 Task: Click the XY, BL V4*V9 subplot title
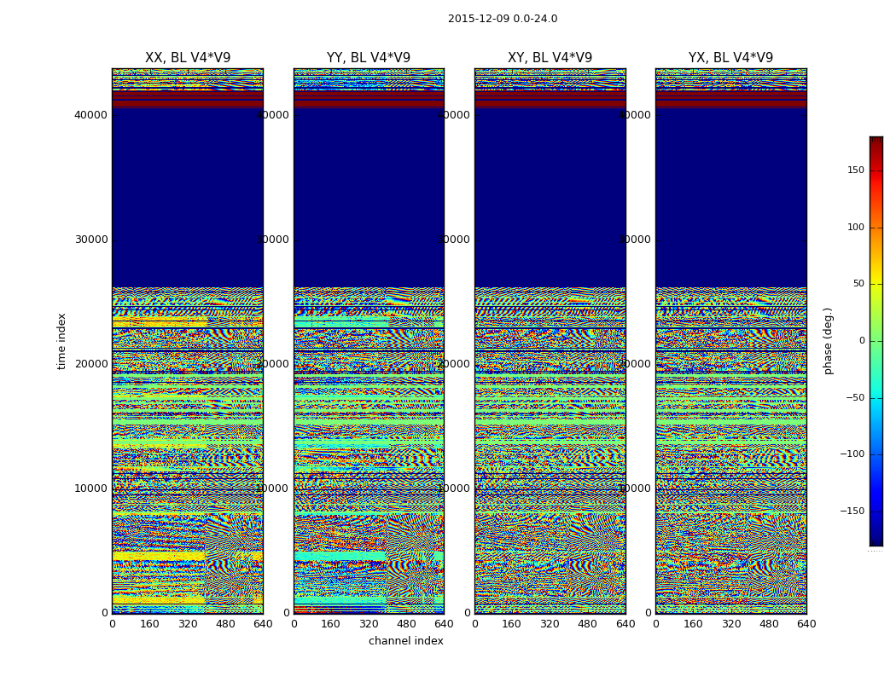point(550,58)
